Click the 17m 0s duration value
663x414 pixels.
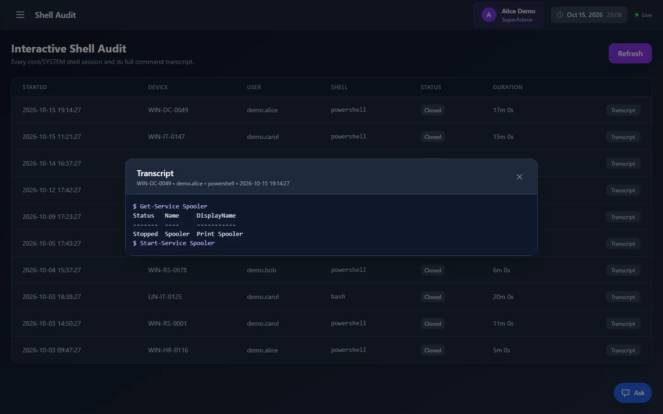pyautogui.click(x=503, y=110)
